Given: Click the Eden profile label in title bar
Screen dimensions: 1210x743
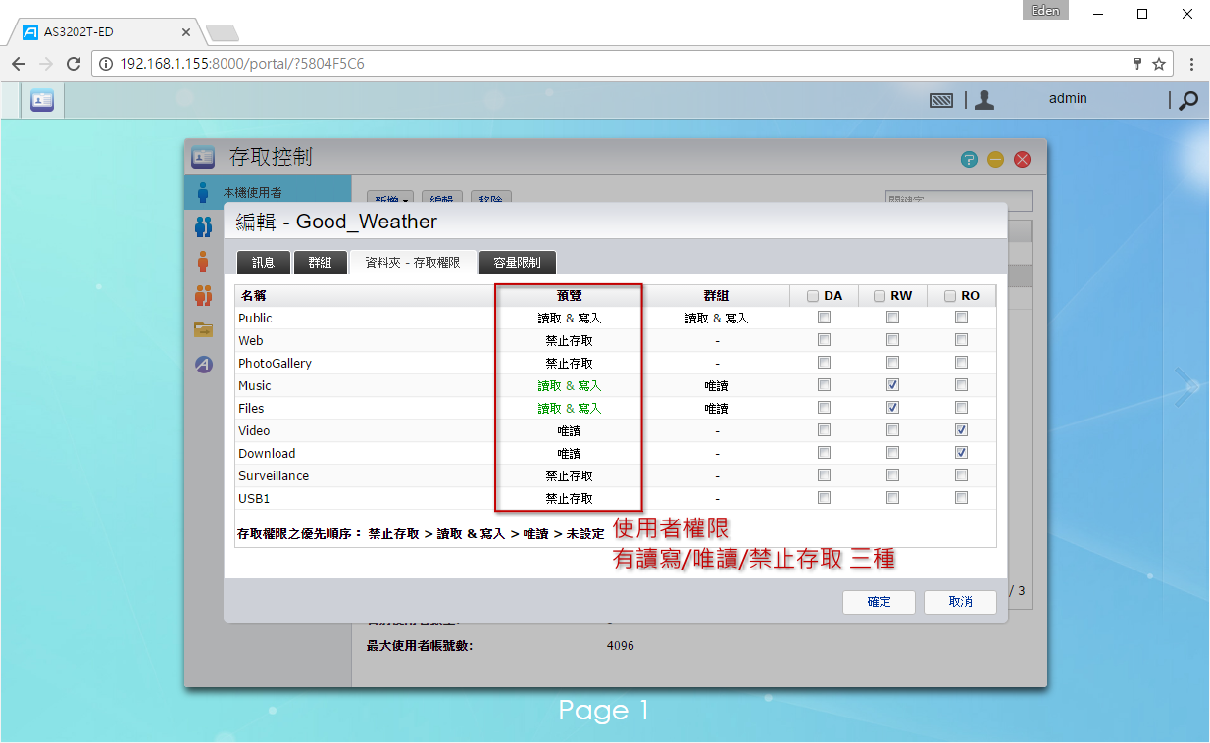Looking at the screenshot, I should coord(1045,10).
